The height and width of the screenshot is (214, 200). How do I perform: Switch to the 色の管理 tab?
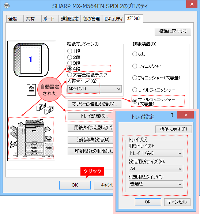coord(91,19)
